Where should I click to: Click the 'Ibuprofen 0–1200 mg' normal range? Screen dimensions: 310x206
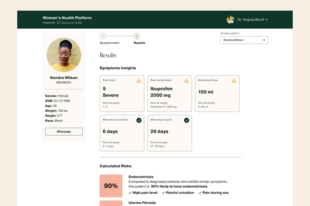(x=163, y=107)
